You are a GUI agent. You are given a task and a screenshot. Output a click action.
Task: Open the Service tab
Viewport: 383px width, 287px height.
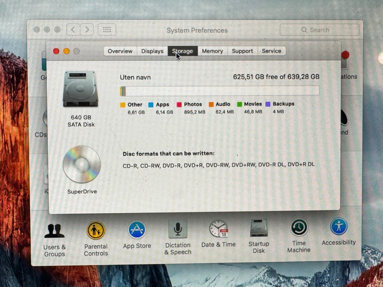pos(271,51)
